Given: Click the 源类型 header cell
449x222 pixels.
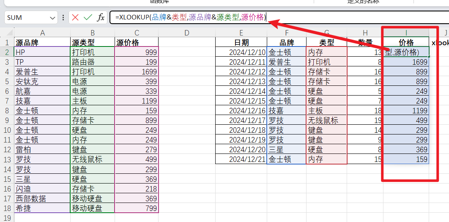Looking at the screenshot, I should [x=93, y=42].
